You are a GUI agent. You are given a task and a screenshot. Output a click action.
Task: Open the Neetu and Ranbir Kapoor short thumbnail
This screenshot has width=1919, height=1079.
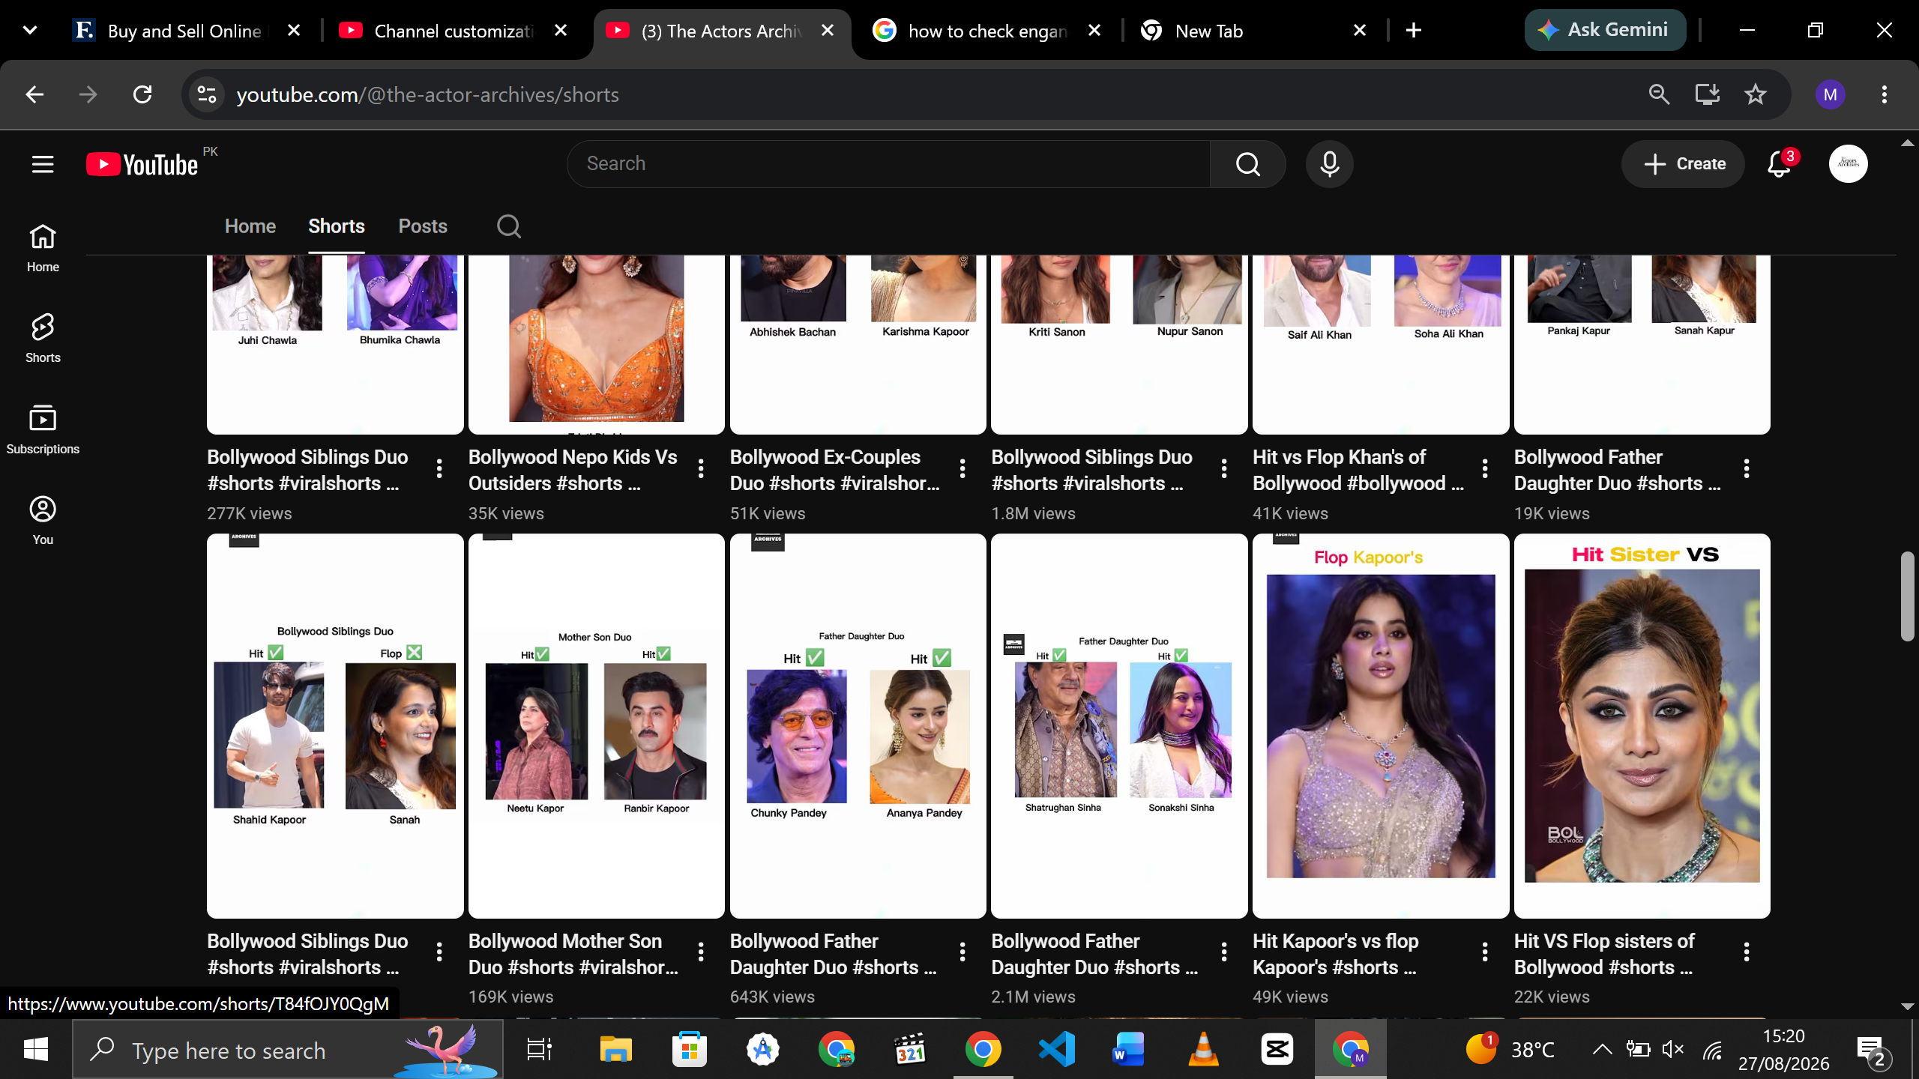(597, 726)
